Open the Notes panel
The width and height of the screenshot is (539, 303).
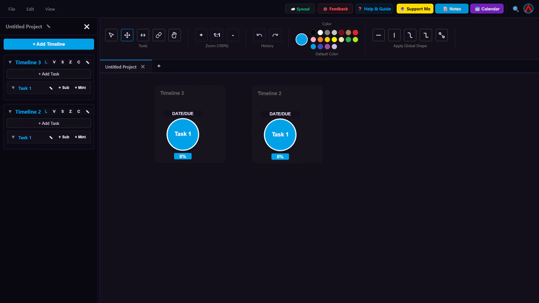pos(452,9)
